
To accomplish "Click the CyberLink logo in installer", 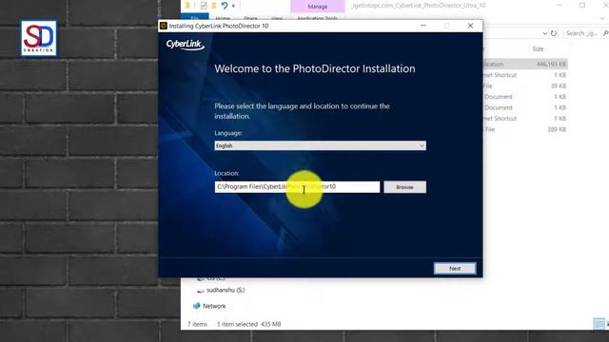I will coord(186,45).
